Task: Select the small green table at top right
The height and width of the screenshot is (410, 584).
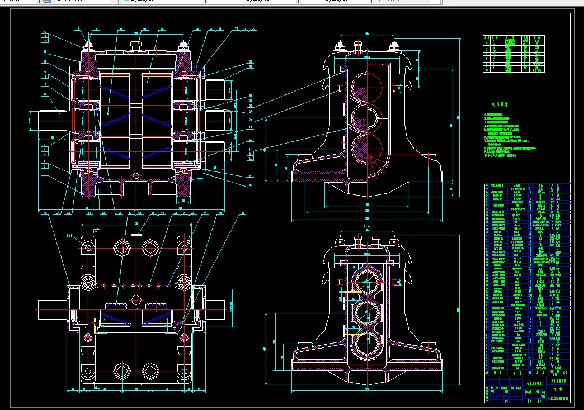Action: (x=514, y=54)
